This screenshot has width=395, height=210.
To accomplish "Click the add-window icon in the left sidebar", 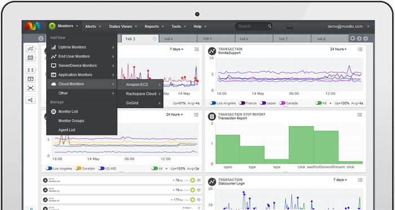I will pos(30,79).
